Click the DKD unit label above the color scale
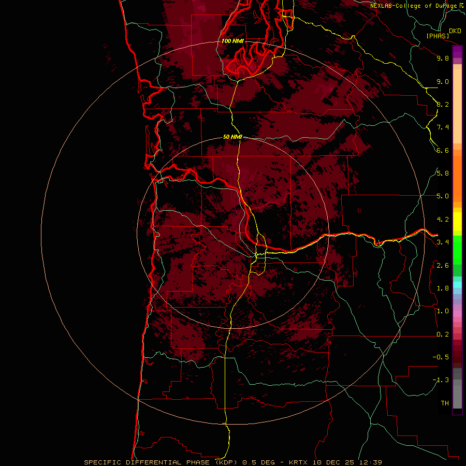 click(455, 31)
